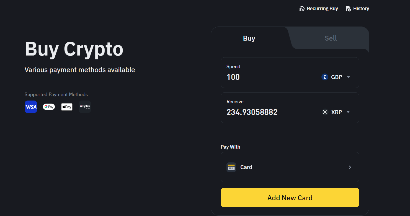Open the XRP cryptocurrency dropdown
The image size is (410, 216).
pyautogui.click(x=348, y=112)
